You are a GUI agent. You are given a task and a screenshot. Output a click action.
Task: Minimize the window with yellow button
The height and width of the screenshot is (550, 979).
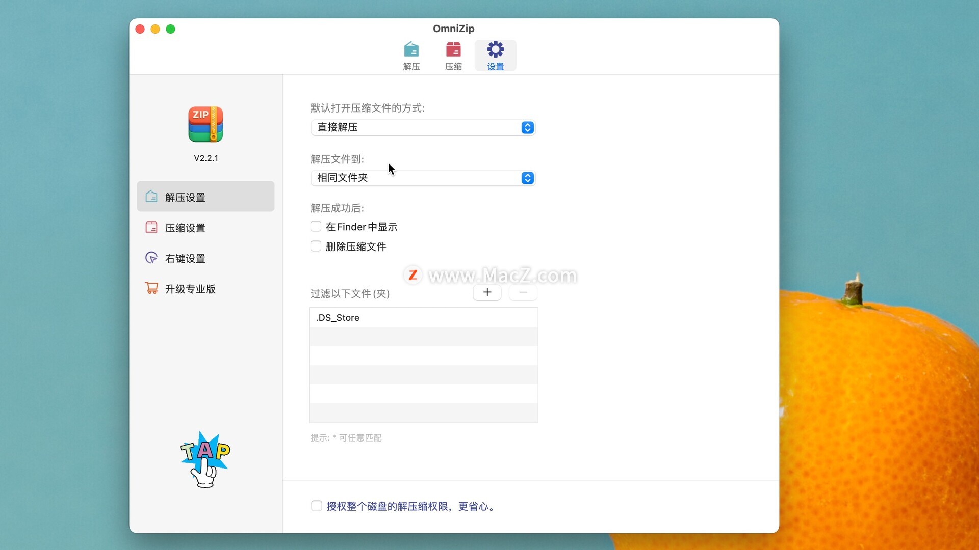coord(156,29)
